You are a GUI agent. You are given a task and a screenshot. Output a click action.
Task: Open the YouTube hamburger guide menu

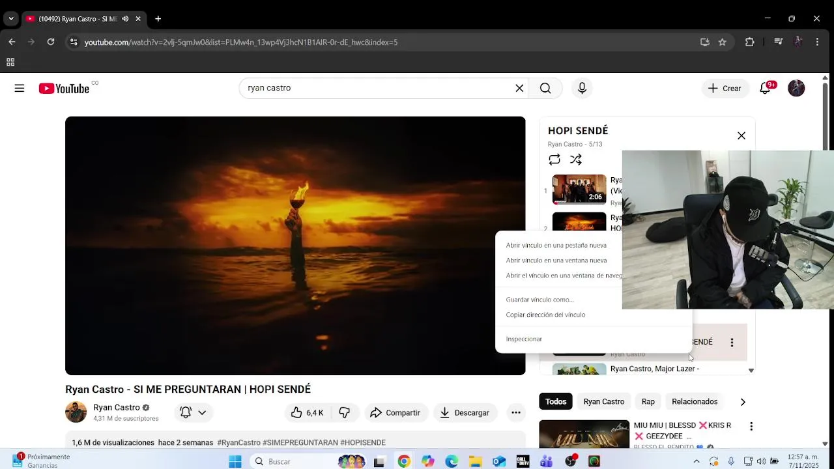pos(20,89)
